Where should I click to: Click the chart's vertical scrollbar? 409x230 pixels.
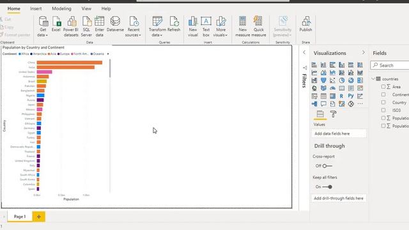pyautogui.click(x=110, y=68)
